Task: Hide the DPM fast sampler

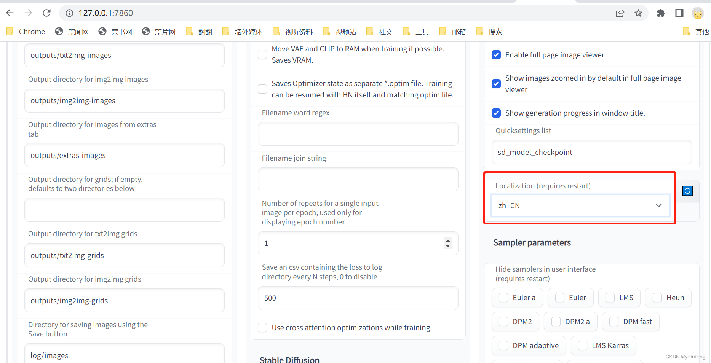Action: [x=614, y=322]
